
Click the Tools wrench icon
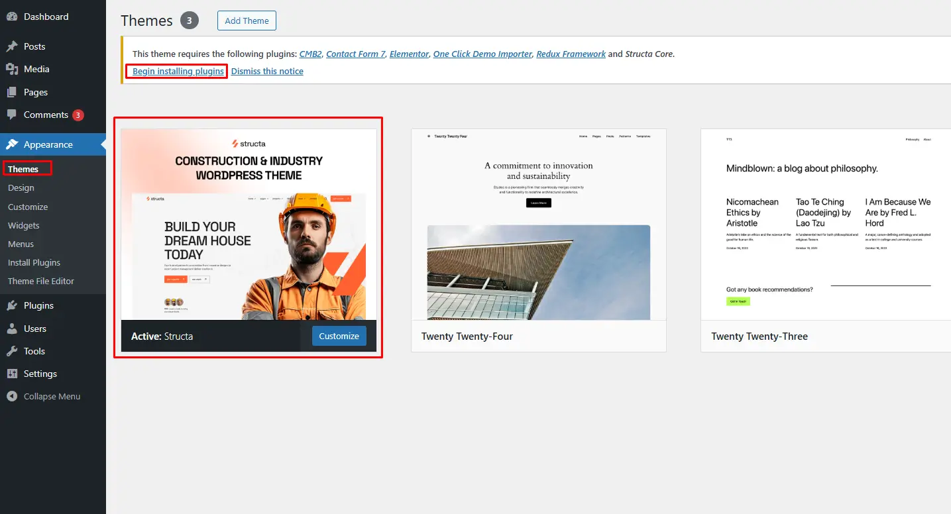(x=12, y=351)
